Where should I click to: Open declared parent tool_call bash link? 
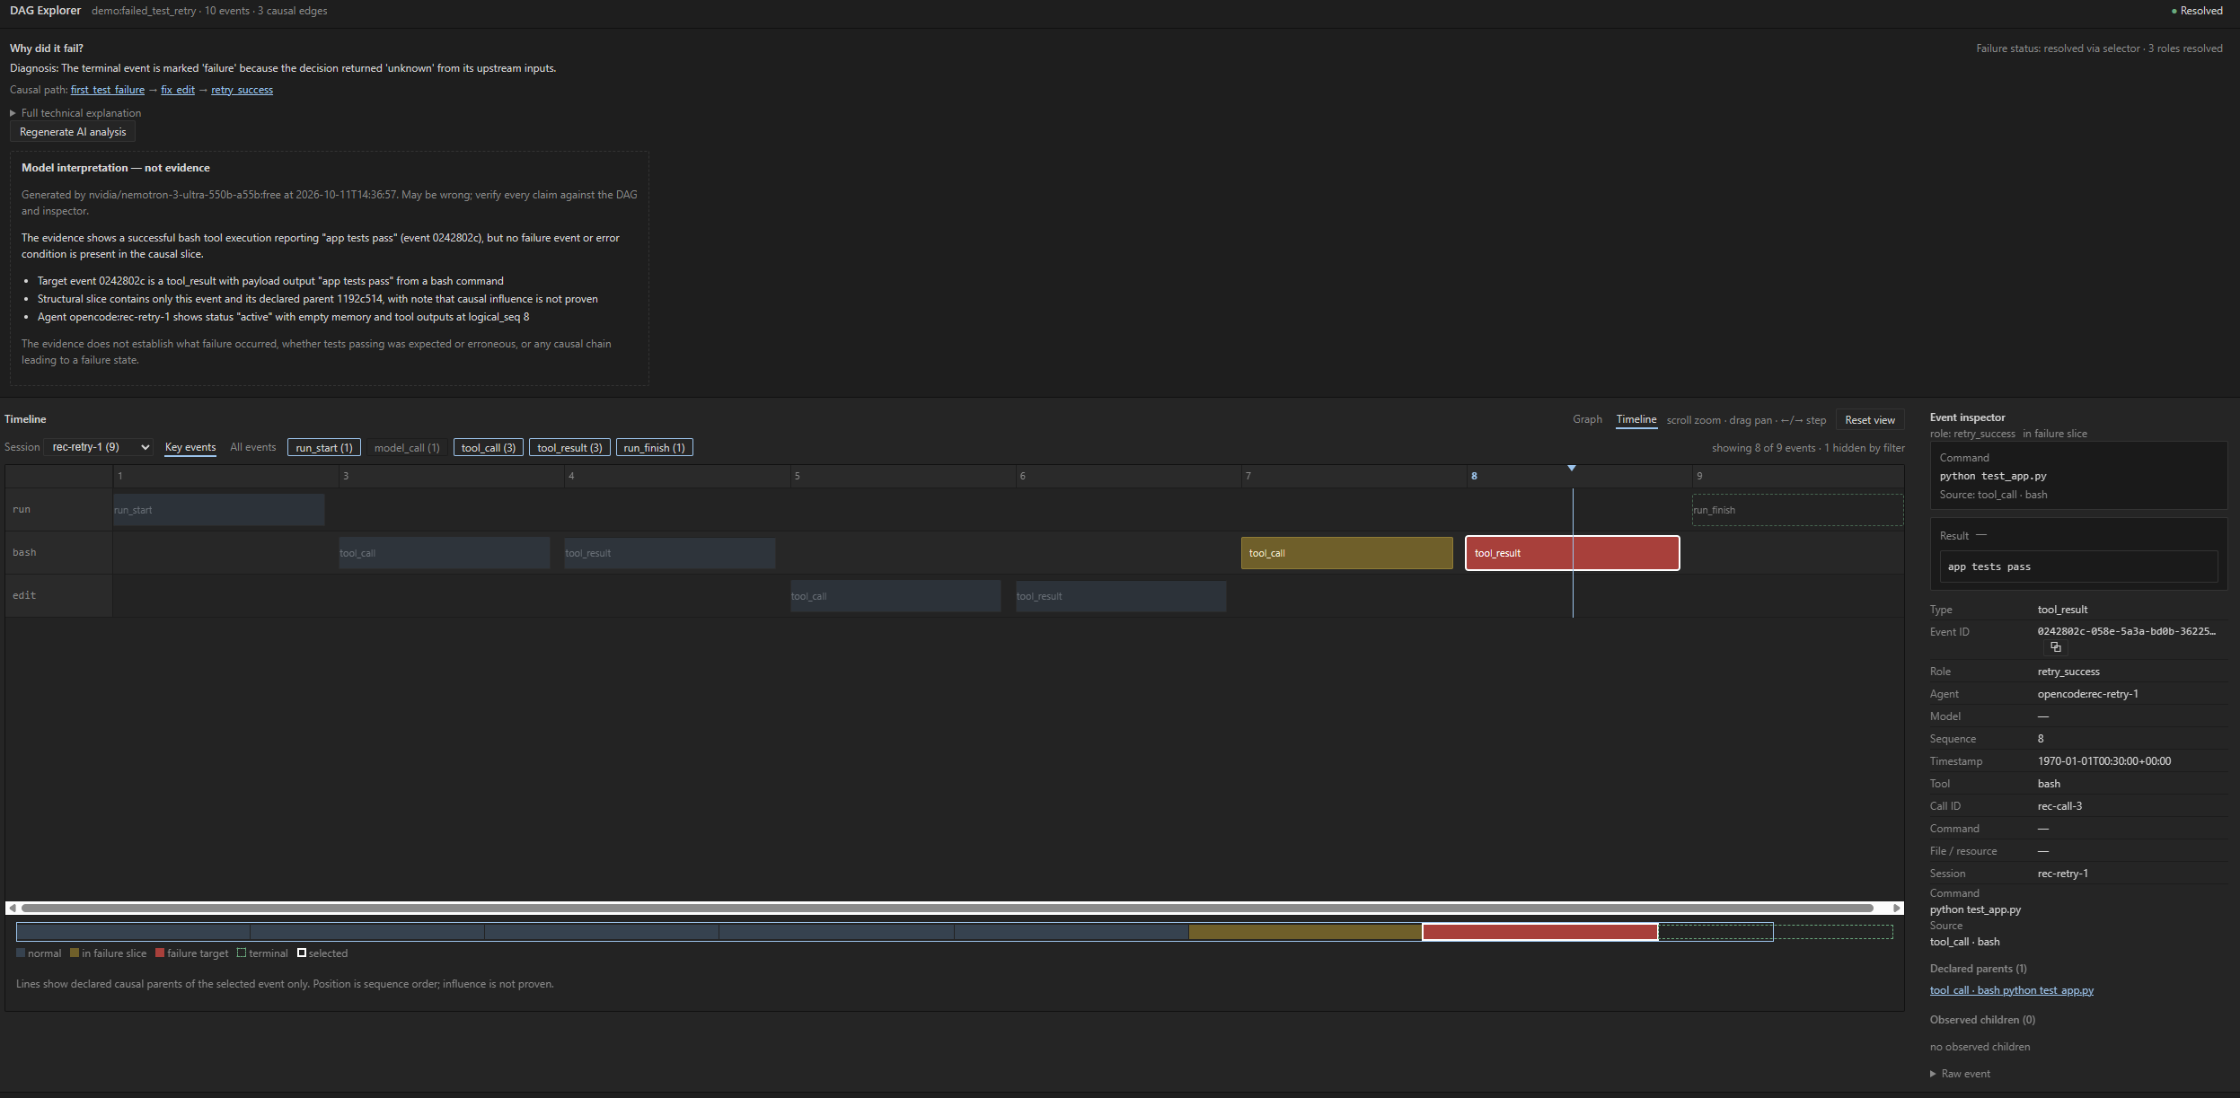(x=2012, y=990)
